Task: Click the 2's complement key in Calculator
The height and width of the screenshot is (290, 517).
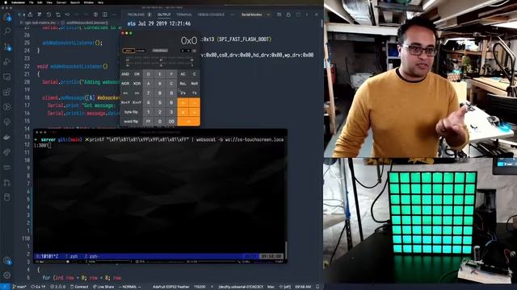Action: (x=183, y=93)
